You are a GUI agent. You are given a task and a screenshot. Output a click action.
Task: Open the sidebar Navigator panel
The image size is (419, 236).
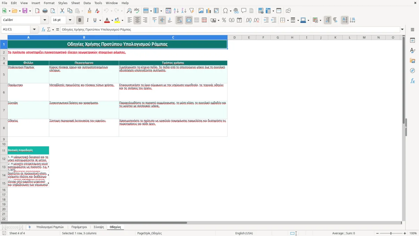pyautogui.click(x=412, y=71)
